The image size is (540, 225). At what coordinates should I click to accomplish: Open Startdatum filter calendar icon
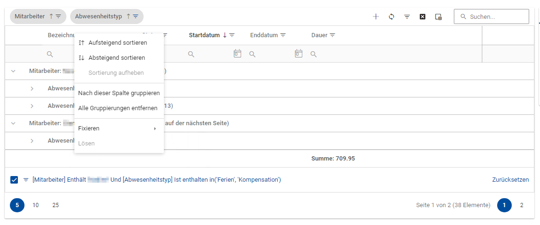point(237,54)
